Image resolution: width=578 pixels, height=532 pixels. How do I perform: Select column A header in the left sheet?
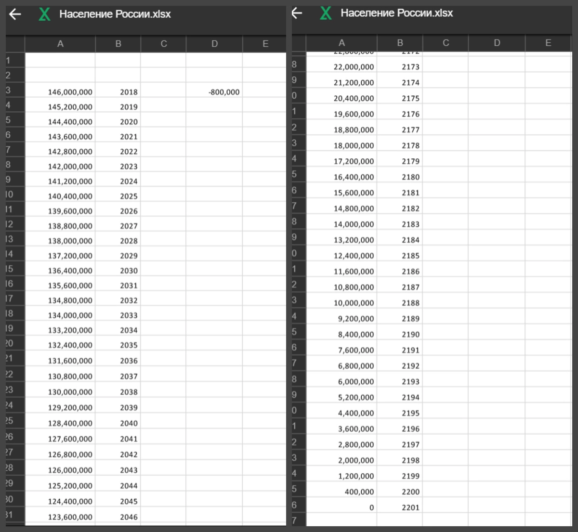point(60,44)
